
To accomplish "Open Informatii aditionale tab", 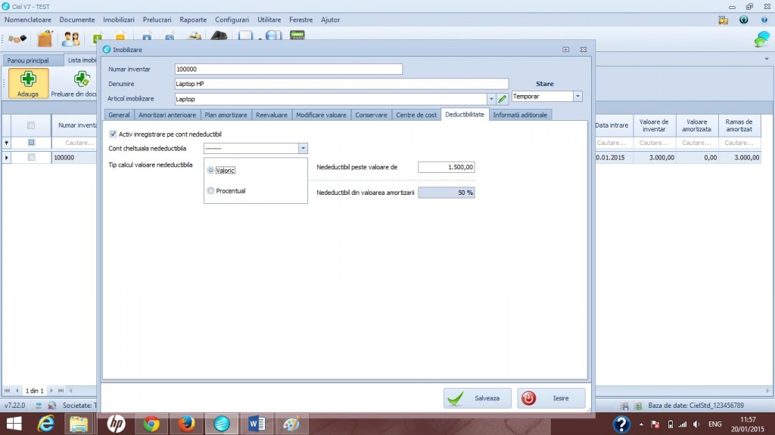I will click(520, 115).
